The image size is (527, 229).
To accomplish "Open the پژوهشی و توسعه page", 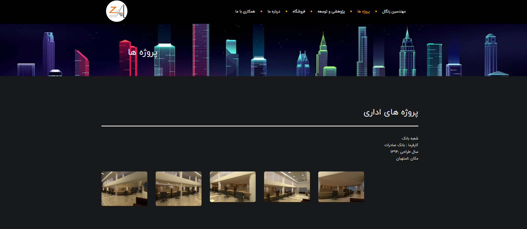I will tap(331, 11).
